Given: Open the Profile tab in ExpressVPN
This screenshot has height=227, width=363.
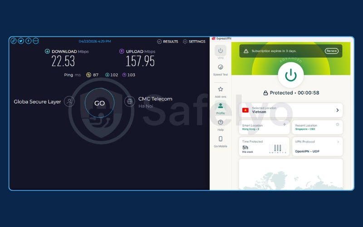Looking at the screenshot, I should point(221,109).
